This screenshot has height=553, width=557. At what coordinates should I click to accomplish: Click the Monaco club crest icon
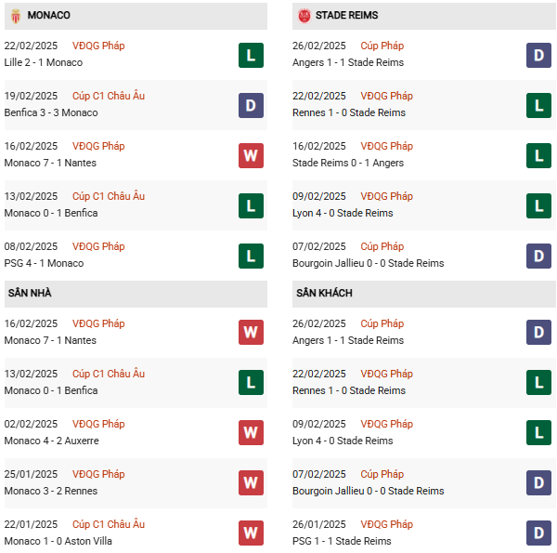pos(15,16)
